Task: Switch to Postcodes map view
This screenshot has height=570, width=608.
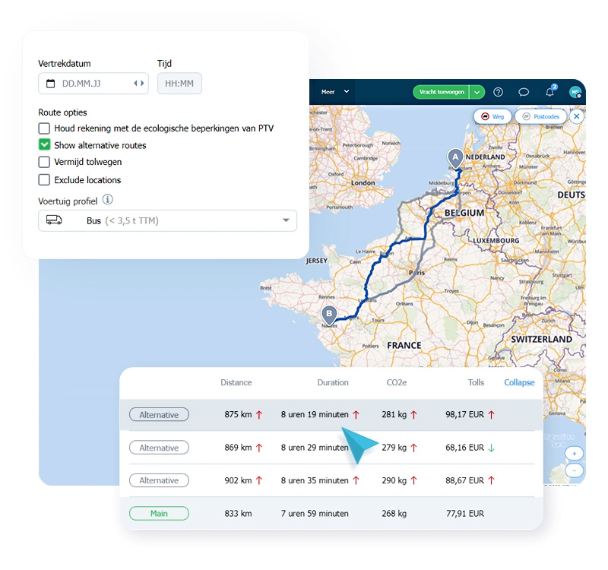Action: click(x=541, y=117)
